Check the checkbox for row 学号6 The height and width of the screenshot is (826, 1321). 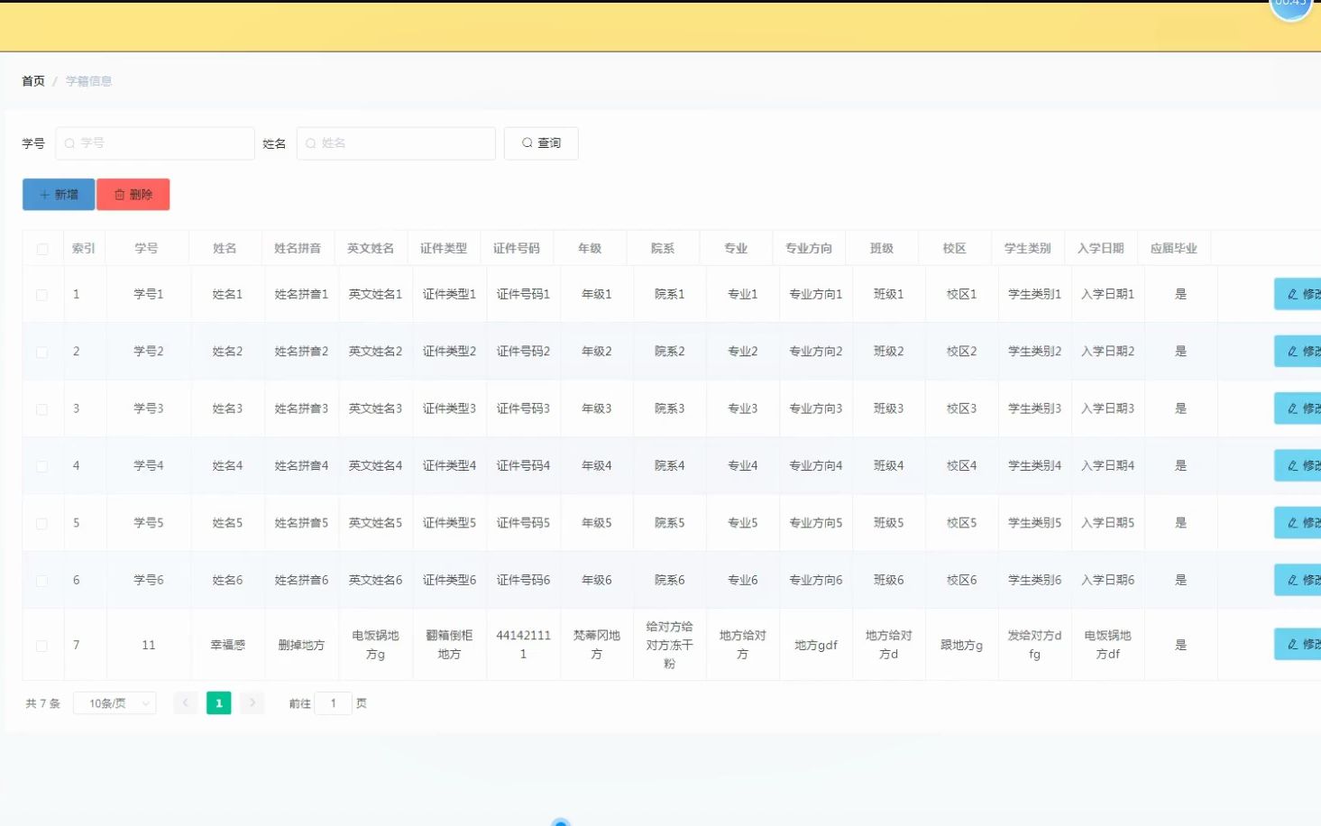[x=42, y=581]
